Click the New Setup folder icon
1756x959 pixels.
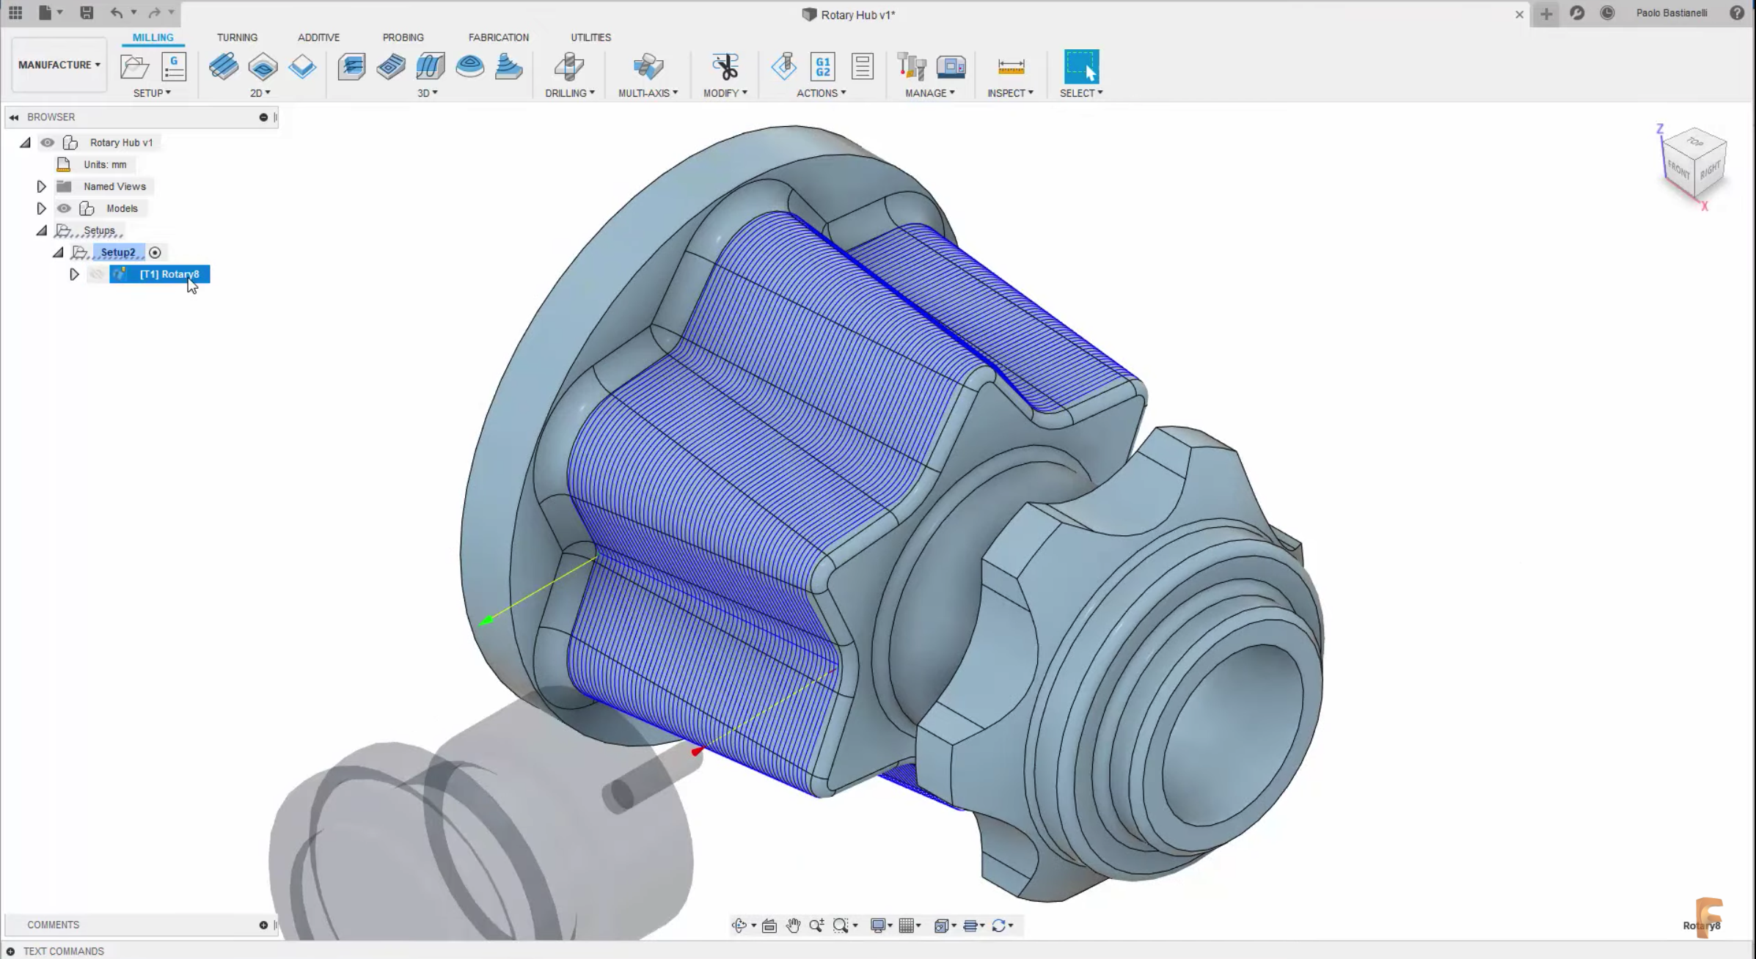pyautogui.click(x=134, y=67)
